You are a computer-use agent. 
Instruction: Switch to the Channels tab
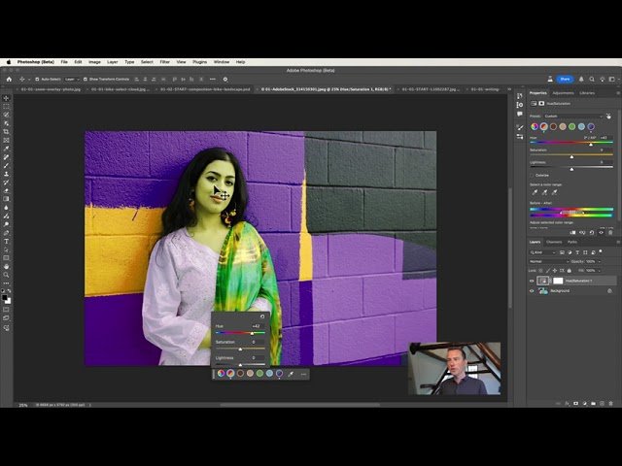click(554, 242)
